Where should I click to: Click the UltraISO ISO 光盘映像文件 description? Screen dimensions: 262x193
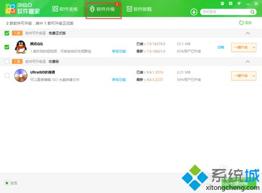(54, 80)
